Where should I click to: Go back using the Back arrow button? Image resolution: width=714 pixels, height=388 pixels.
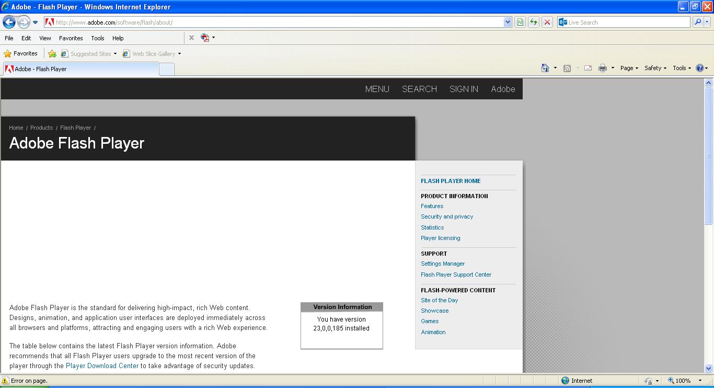(9, 22)
